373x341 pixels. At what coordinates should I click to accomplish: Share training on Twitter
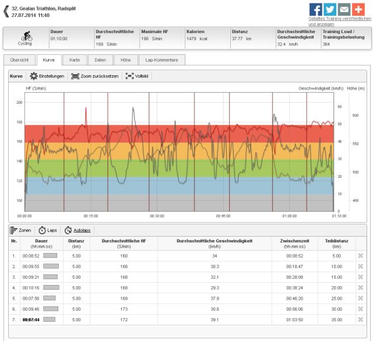coord(329,10)
